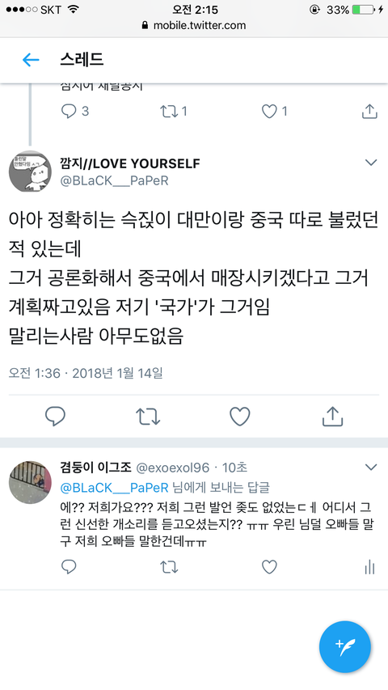
Task: Share the main 깜지 tweet
Action: click(x=332, y=417)
